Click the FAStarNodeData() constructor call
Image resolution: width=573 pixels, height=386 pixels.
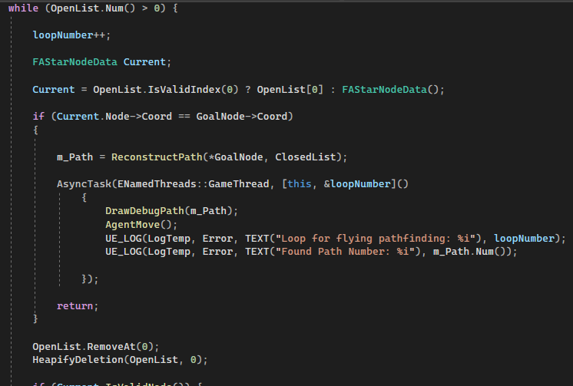(393, 90)
